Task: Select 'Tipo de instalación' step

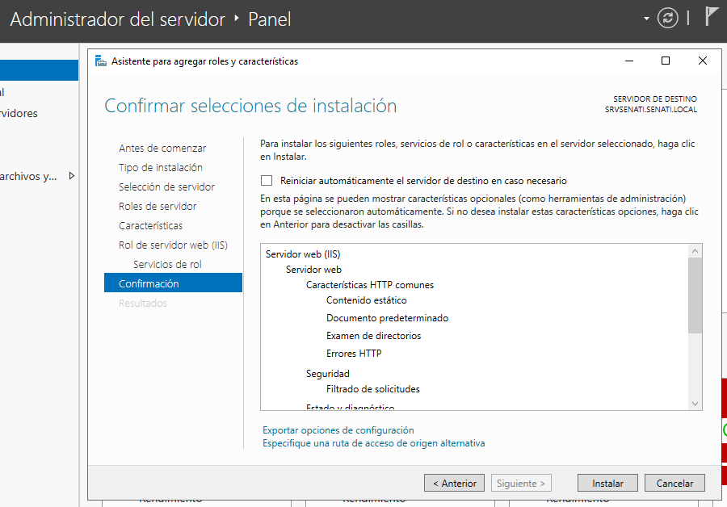Action: (161, 167)
